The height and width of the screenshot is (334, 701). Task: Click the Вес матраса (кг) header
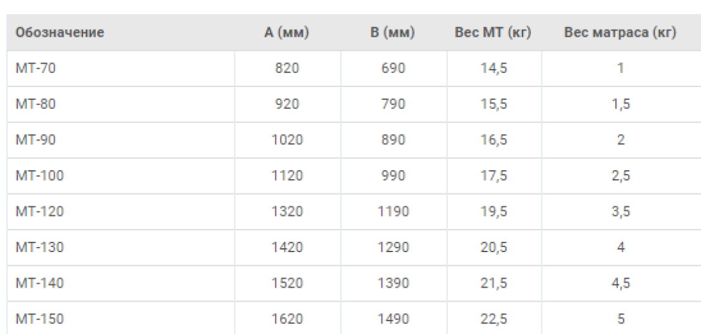[620, 33]
